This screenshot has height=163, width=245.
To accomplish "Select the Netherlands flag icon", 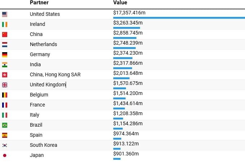I will coord(5,45).
